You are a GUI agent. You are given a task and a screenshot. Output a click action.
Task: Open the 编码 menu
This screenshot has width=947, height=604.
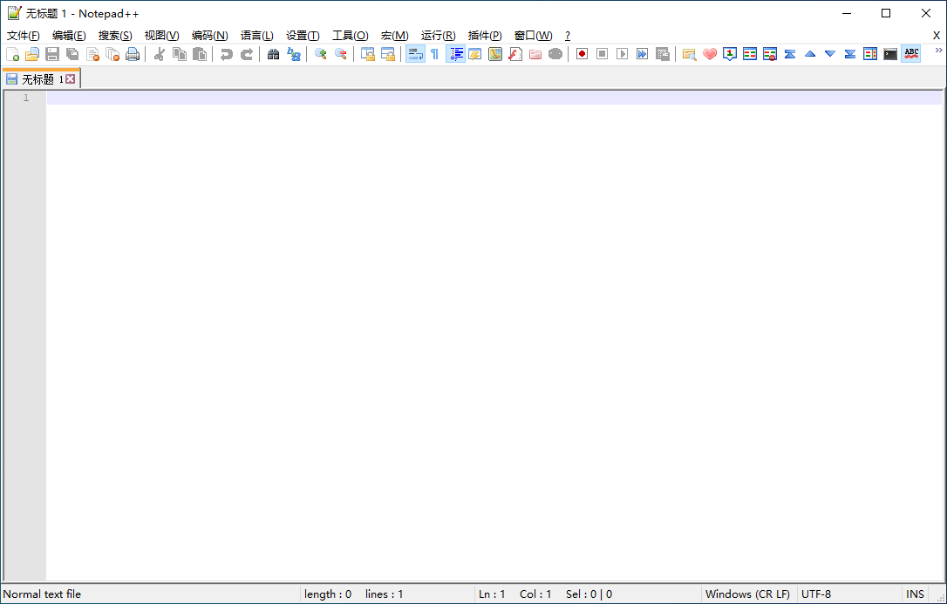click(209, 36)
